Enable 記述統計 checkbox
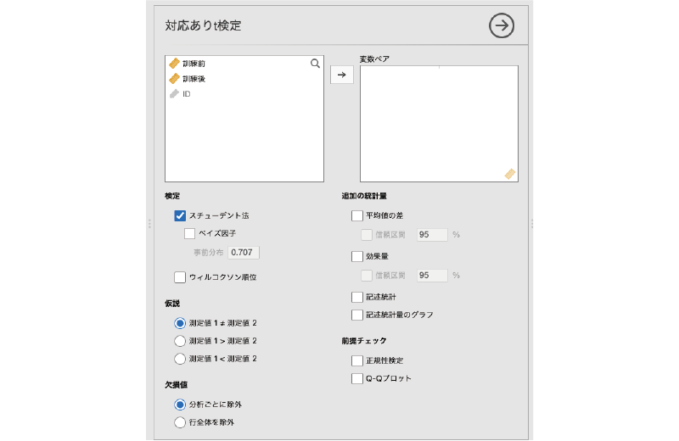 point(356,297)
